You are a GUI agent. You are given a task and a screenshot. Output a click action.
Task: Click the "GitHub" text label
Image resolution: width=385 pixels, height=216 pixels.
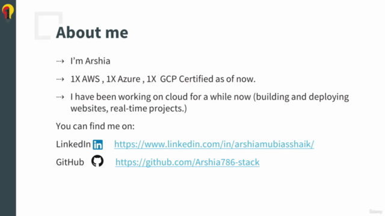(x=70, y=162)
